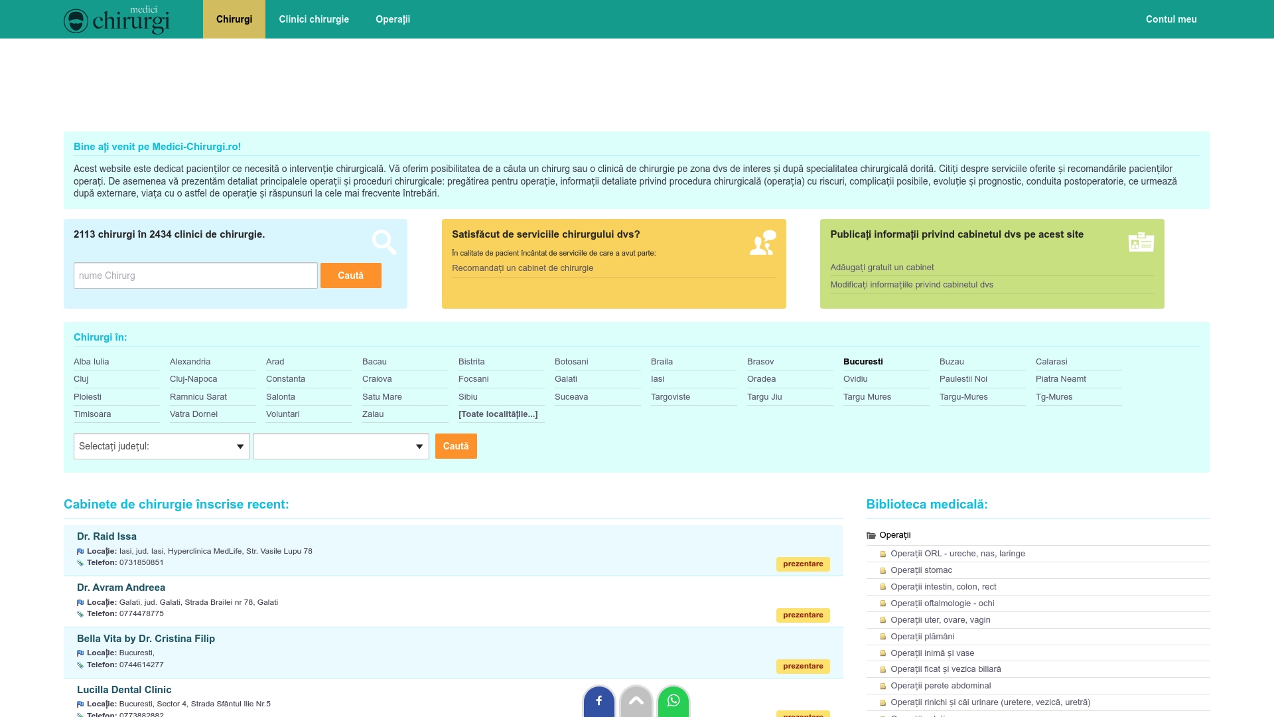Click the WhatsApp icon at page bottom

pyautogui.click(x=673, y=700)
